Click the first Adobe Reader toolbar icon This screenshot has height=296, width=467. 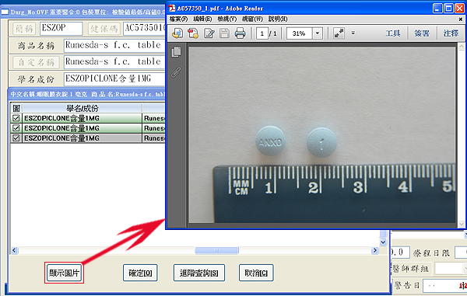pos(177,33)
